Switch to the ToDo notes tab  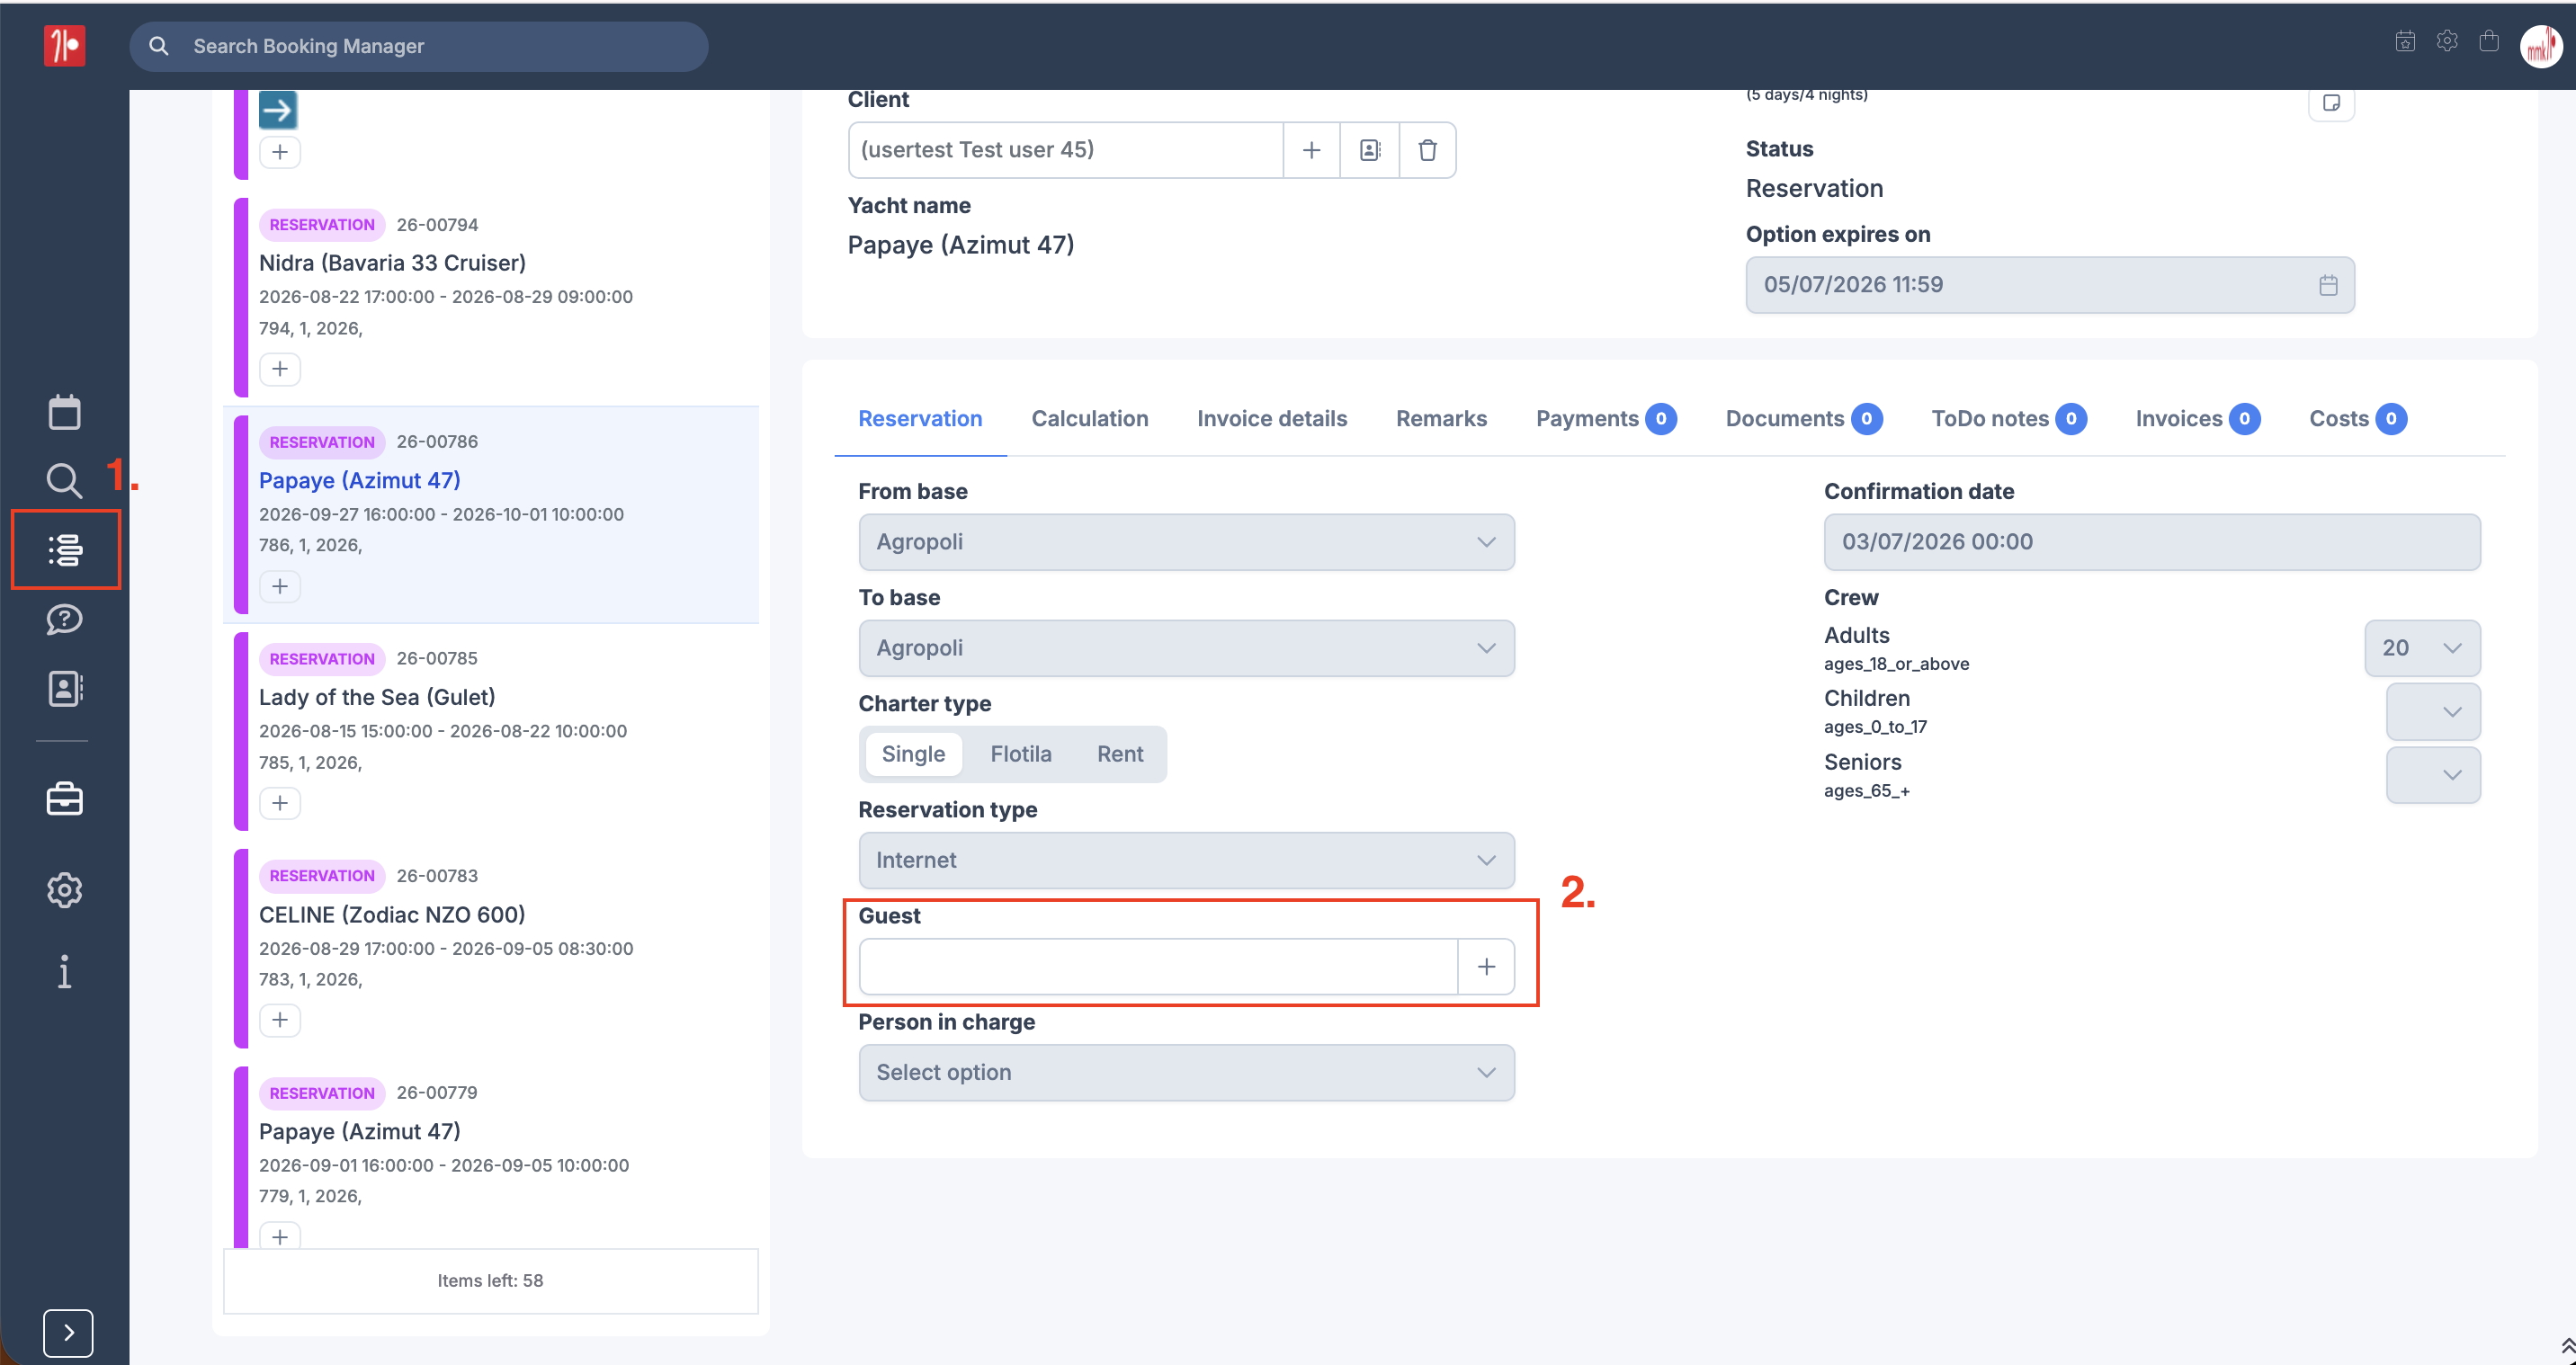click(x=2009, y=419)
